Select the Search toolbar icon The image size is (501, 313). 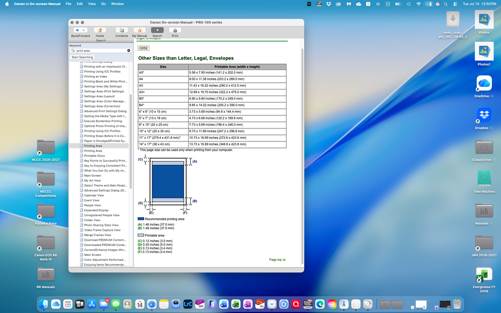click(157, 30)
